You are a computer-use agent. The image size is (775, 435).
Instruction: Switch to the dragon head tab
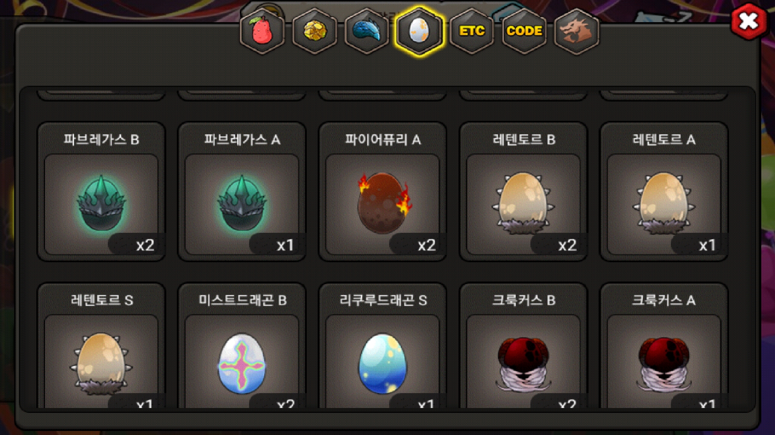[577, 31]
